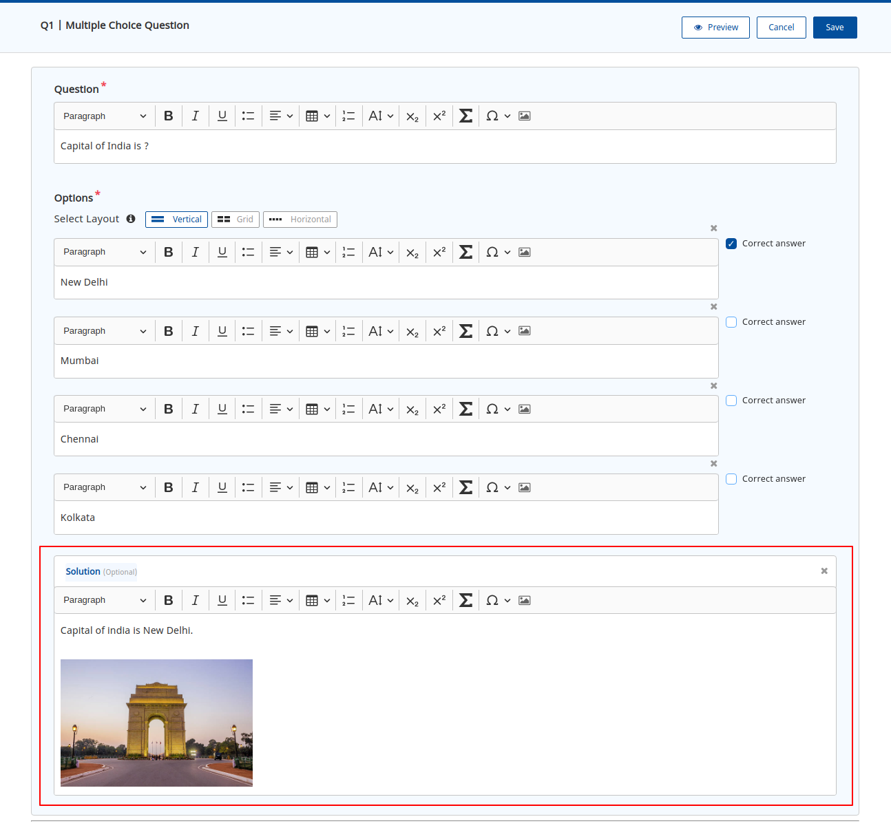The height and width of the screenshot is (830, 891).
Task: Underline text in the Solution editor toolbar
Action: tap(222, 601)
